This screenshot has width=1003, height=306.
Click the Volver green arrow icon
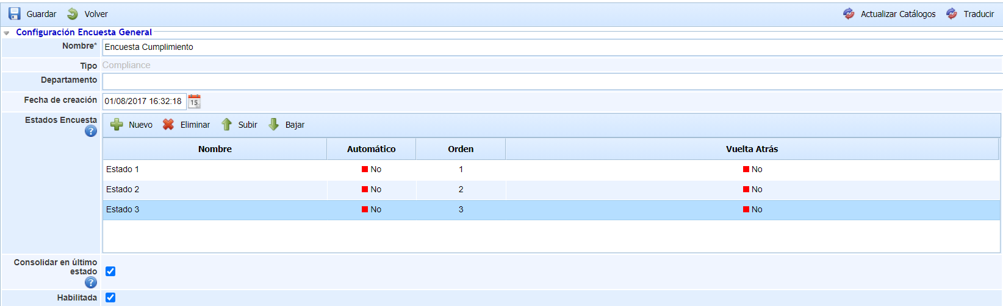(x=73, y=13)
